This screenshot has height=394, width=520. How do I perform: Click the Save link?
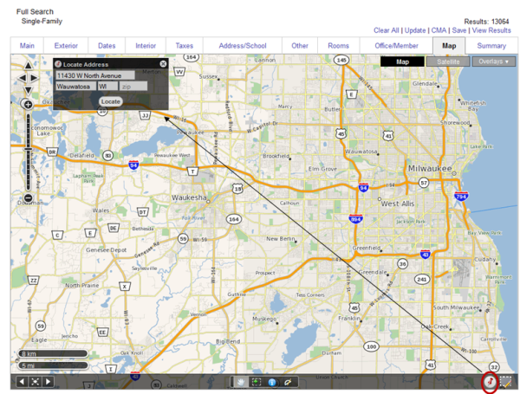pos(459,30)
